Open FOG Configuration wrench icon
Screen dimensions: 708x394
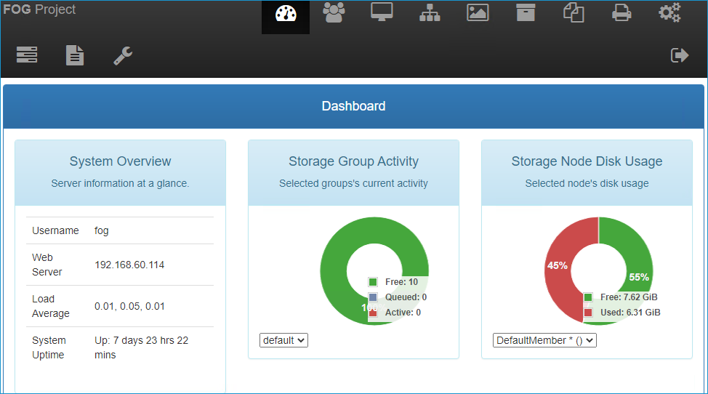click(x=123, y=55)
